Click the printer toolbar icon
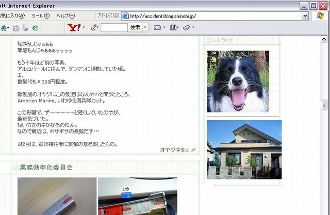 (x=25, y=28)
